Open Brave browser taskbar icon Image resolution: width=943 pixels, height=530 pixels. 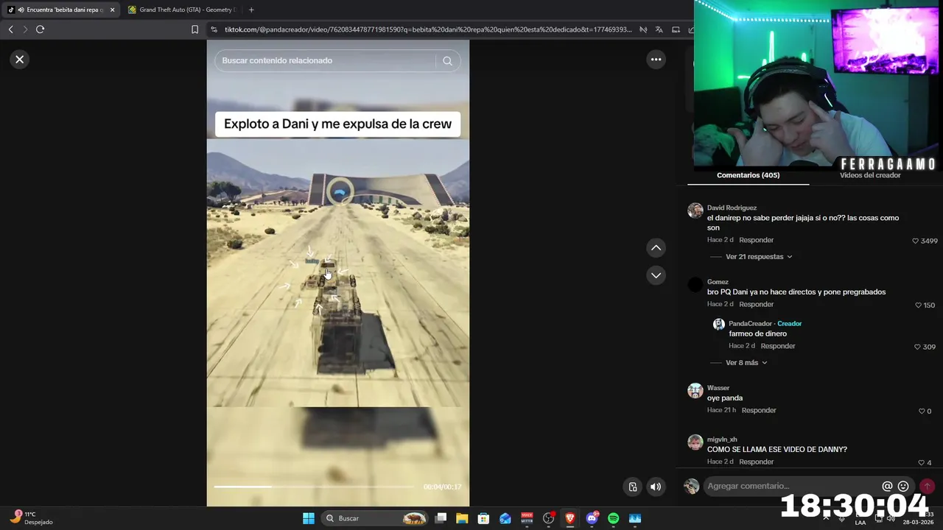569,518
